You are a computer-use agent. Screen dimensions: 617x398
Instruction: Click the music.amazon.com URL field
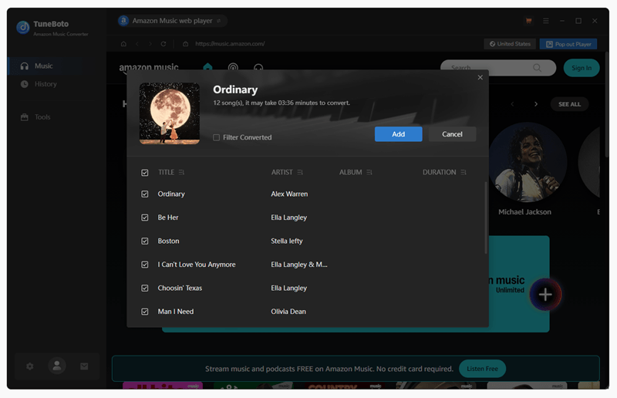(230, 44)
